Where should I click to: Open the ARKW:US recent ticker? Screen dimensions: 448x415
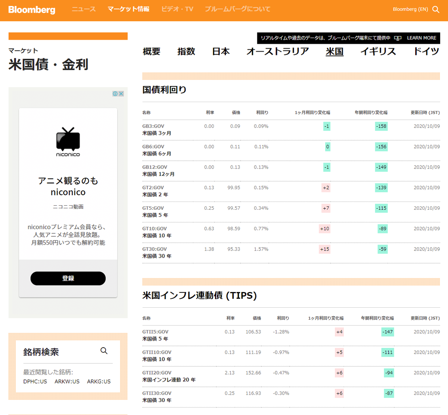pos(67,382)
